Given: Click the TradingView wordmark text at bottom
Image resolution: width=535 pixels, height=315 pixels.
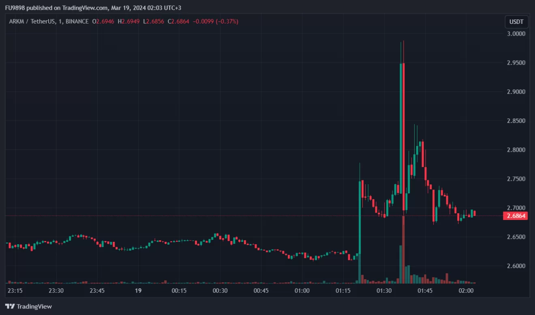Looking at the screenshot, I should pyautogui.click(x=34, y=307).
